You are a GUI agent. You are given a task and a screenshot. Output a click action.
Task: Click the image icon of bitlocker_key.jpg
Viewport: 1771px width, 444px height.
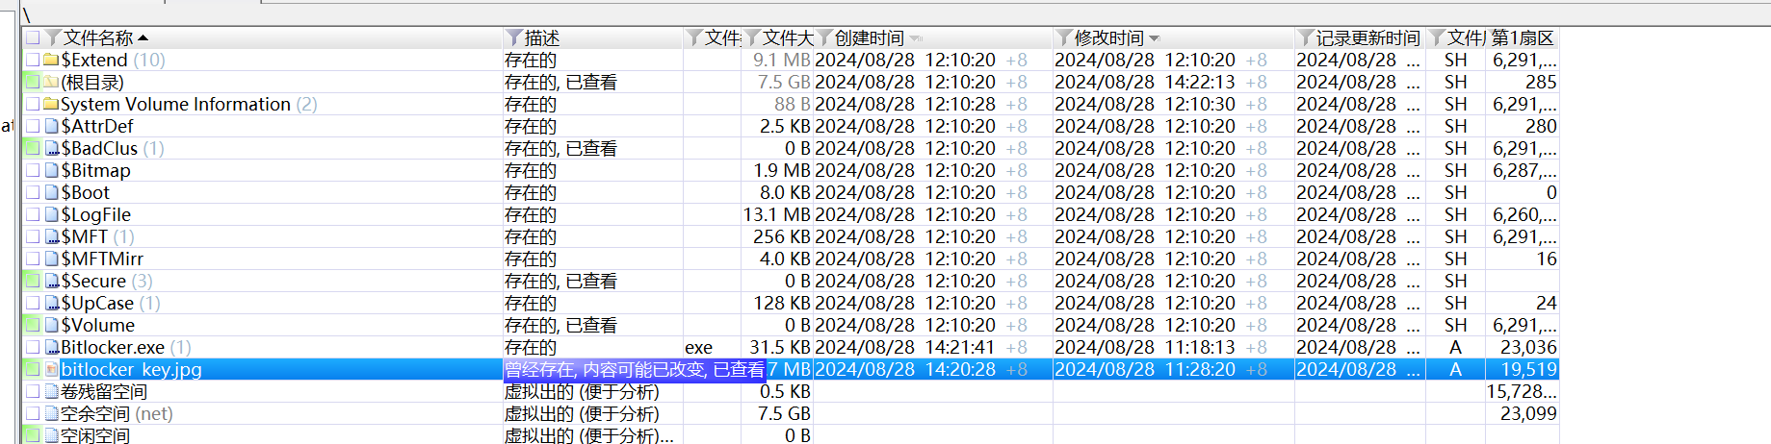point(52,369)
